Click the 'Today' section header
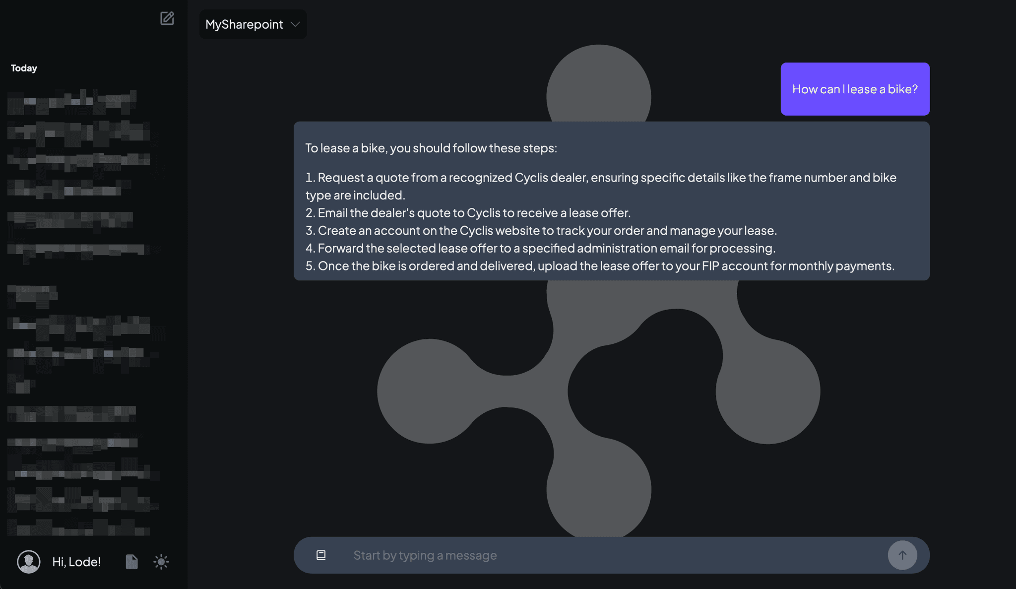This screenshot has height=589, width=1016. [24, 68]
